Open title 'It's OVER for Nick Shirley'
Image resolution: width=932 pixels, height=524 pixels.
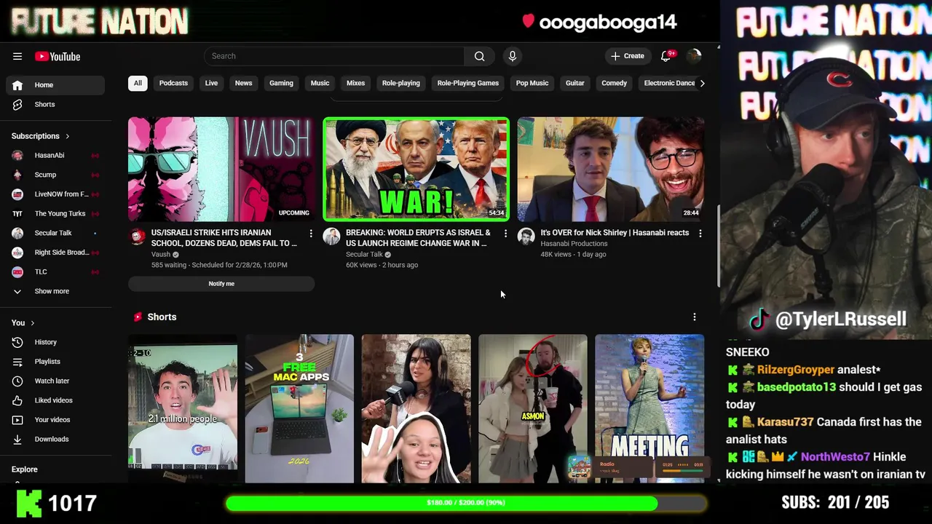point(615,233)
